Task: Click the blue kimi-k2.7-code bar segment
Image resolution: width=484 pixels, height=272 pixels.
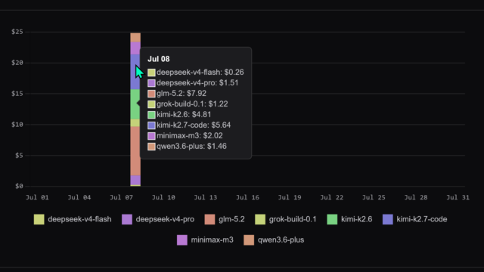Action: [133, 72]
